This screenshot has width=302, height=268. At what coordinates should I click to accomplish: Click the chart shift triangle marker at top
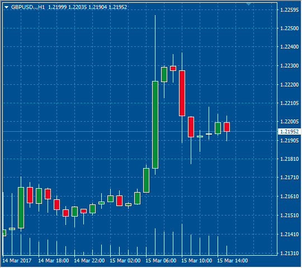[x=248, y=4]
